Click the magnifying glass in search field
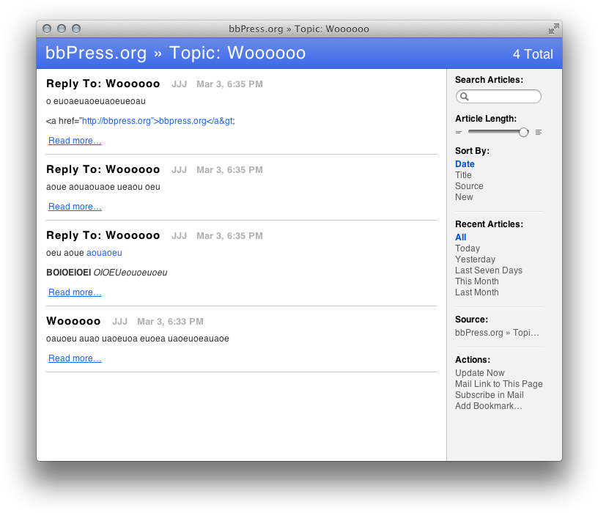 tap(463, 97)
